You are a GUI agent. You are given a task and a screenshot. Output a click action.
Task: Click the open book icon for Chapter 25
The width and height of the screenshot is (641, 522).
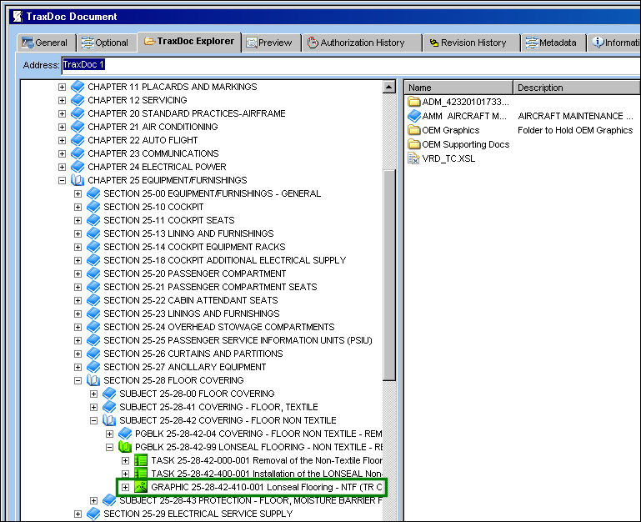click(78, 180)
